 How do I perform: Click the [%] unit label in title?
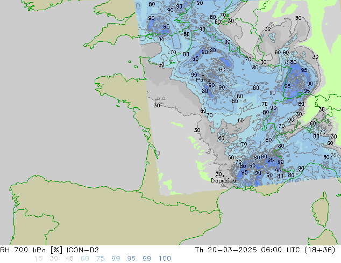click(56, 250)
